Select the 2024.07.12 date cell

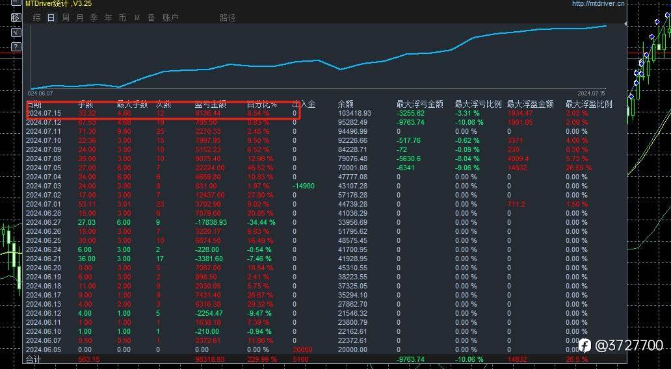[44, 122]
